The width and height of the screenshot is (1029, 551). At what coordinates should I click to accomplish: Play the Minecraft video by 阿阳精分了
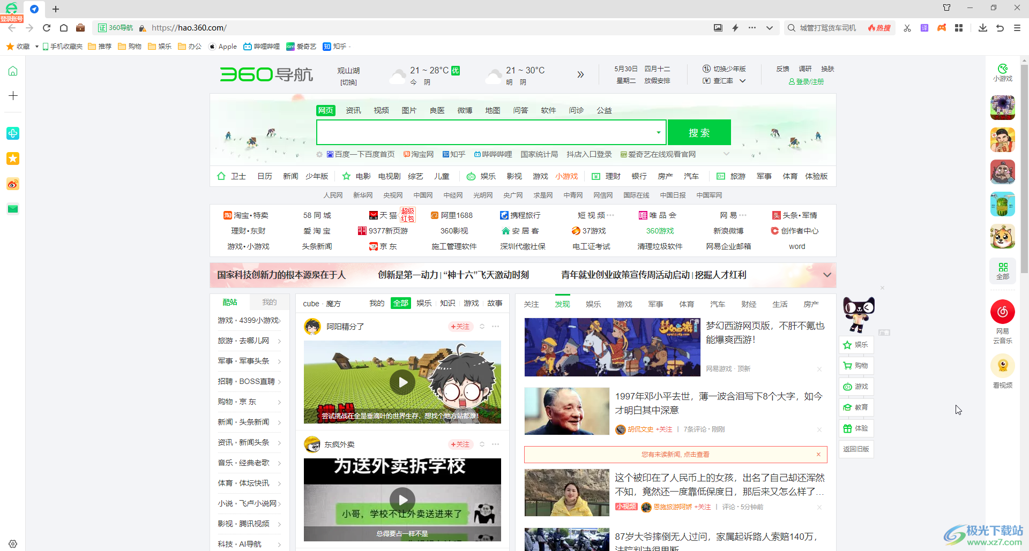402,382
